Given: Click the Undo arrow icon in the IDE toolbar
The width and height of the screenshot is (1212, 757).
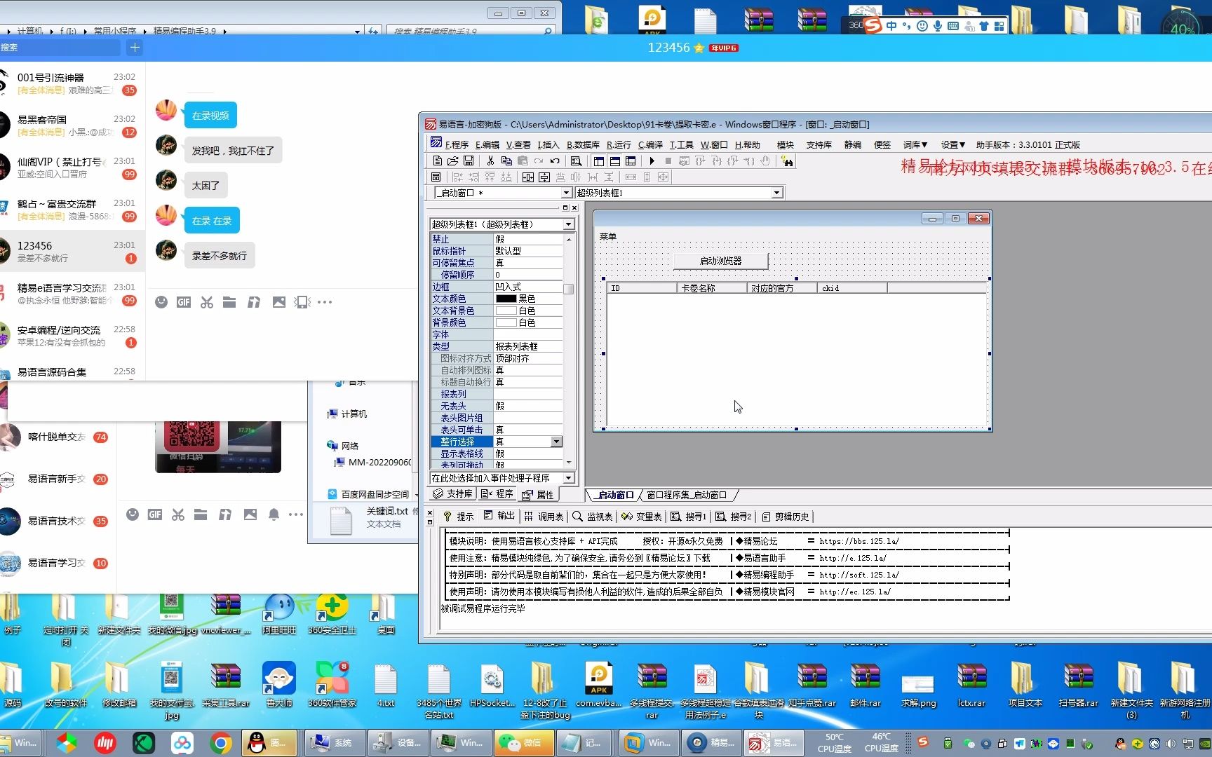Looking at the screenshot, I should pyautogui.click(x=554, y=161).
